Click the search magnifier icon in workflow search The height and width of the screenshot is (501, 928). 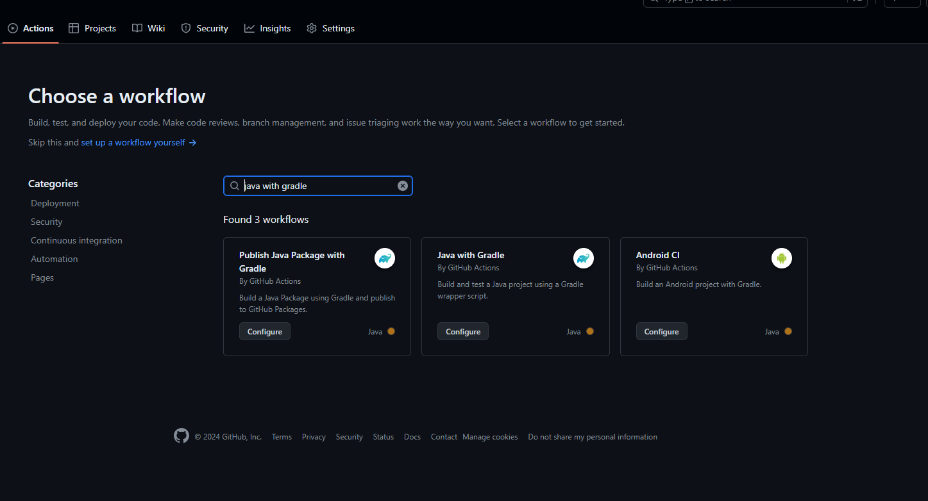[x=235, y=186]
